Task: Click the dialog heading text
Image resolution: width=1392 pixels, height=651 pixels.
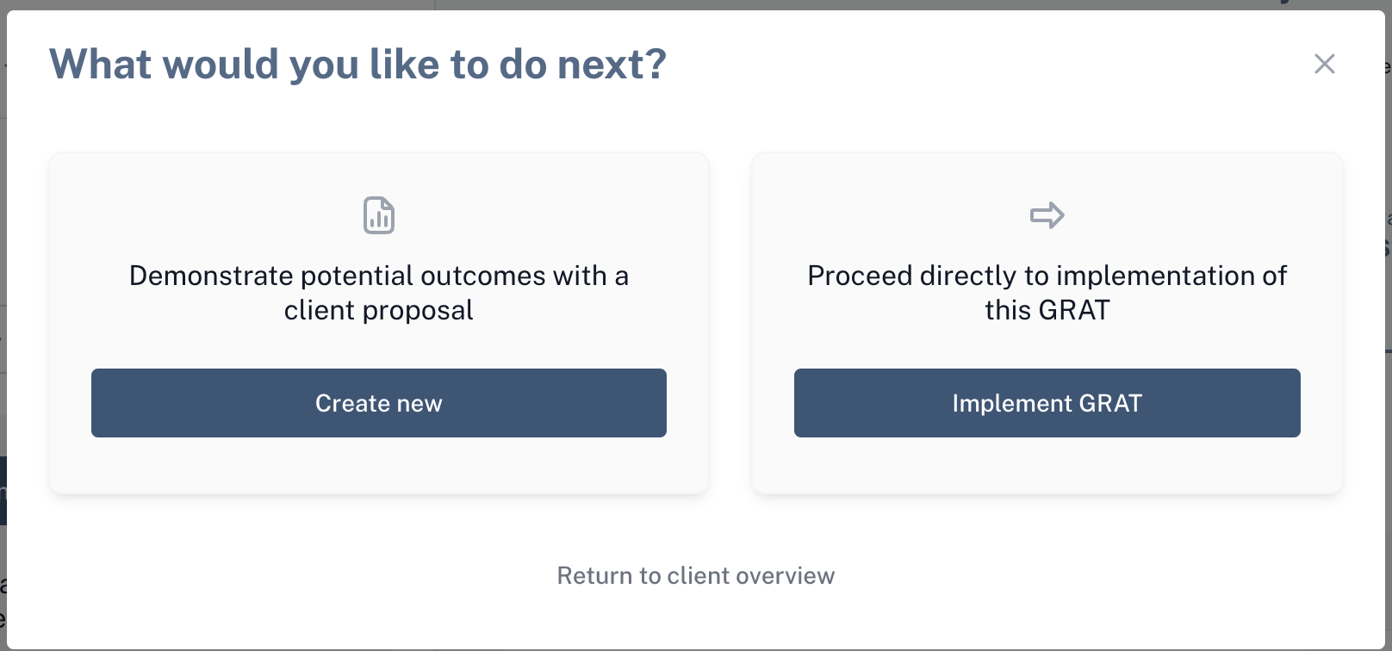Action: click(x=358, y=65)
